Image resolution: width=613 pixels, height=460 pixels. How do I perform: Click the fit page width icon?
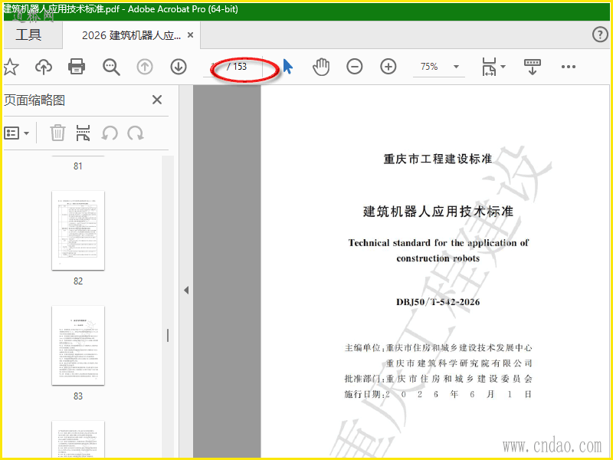pyautogui.click(x=489, y=67)
